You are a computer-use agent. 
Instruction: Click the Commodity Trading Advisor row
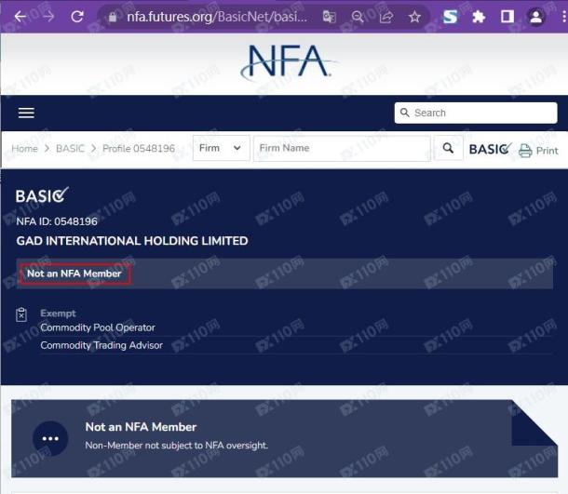(101, 345)
